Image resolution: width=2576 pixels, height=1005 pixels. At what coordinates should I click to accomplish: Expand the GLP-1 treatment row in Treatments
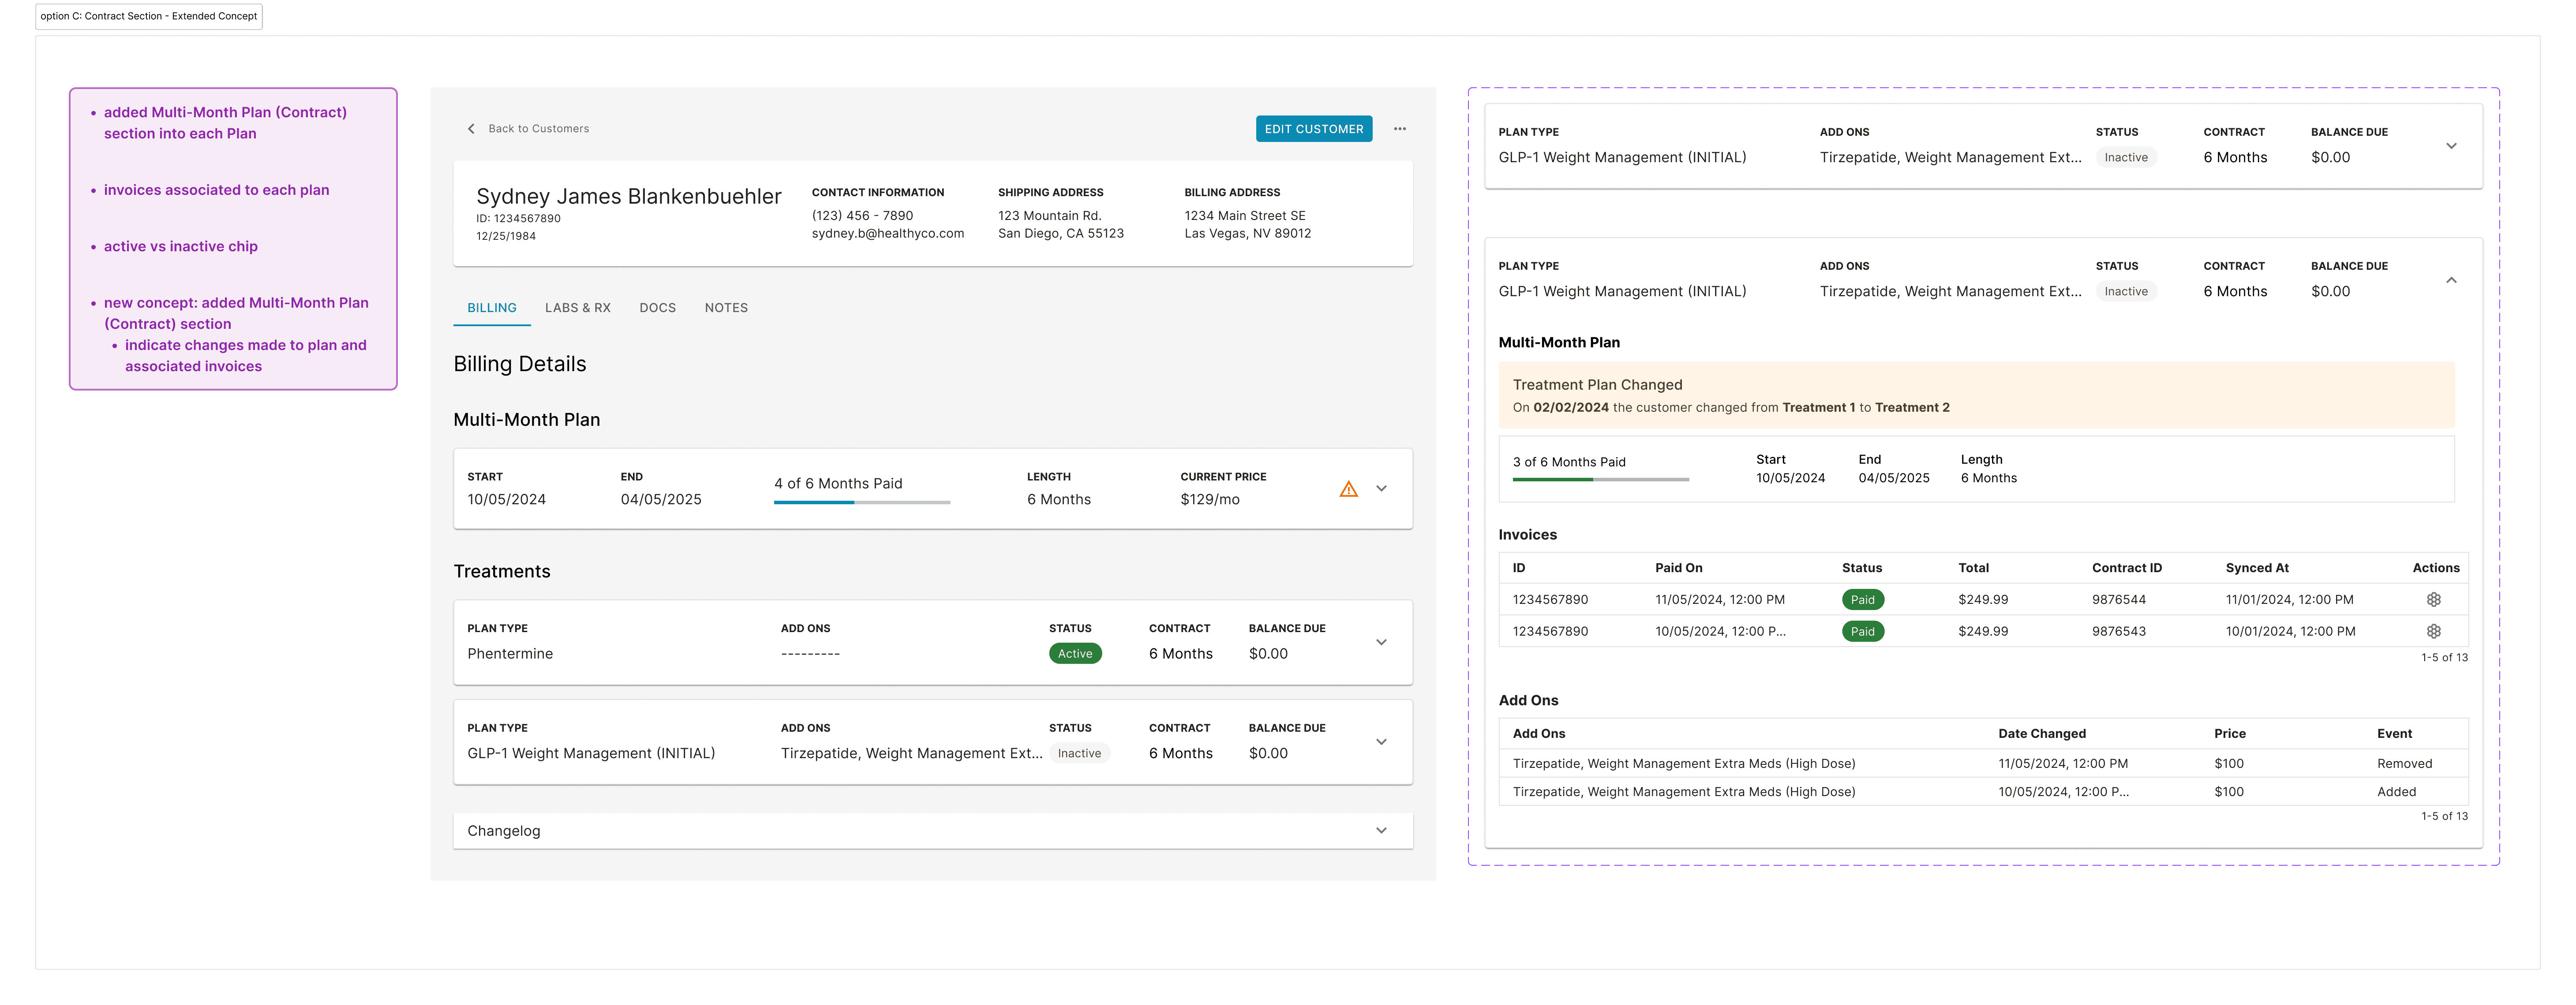[x=1381, y=742]
